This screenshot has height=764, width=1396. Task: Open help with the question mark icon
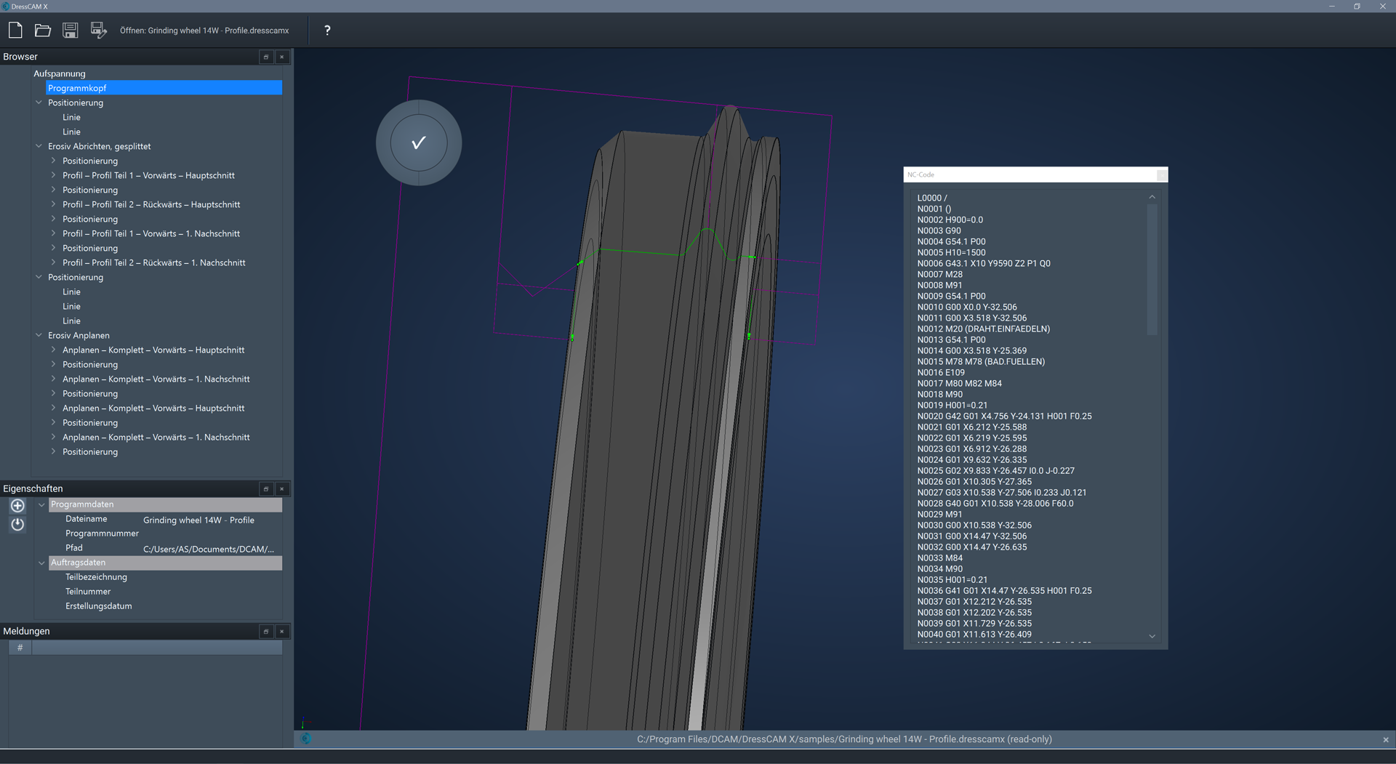point(327,31)
